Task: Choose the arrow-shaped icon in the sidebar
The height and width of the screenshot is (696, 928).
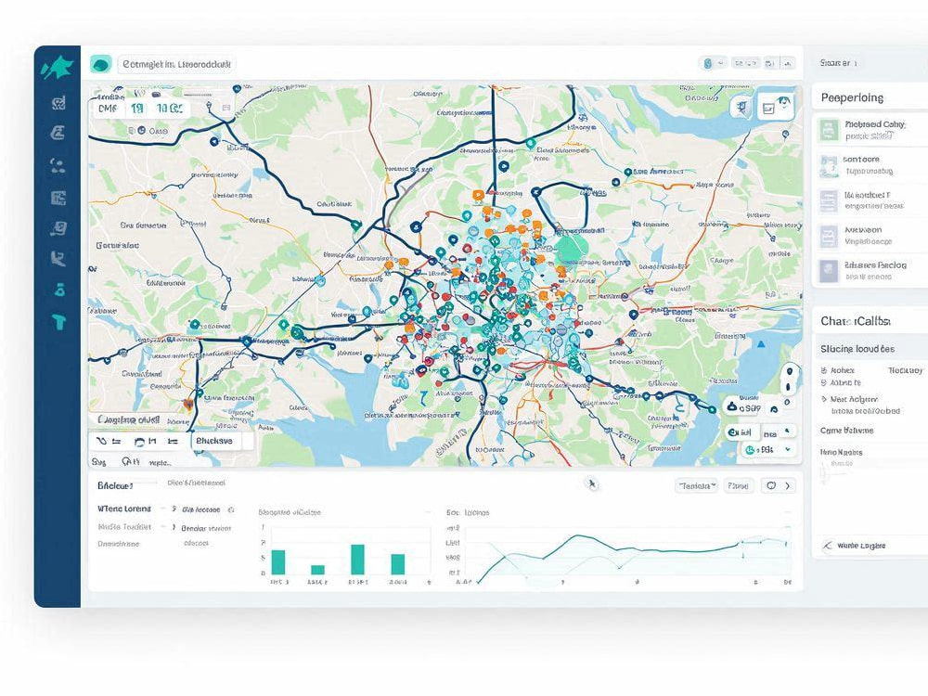Action: (x=58, y=258)
